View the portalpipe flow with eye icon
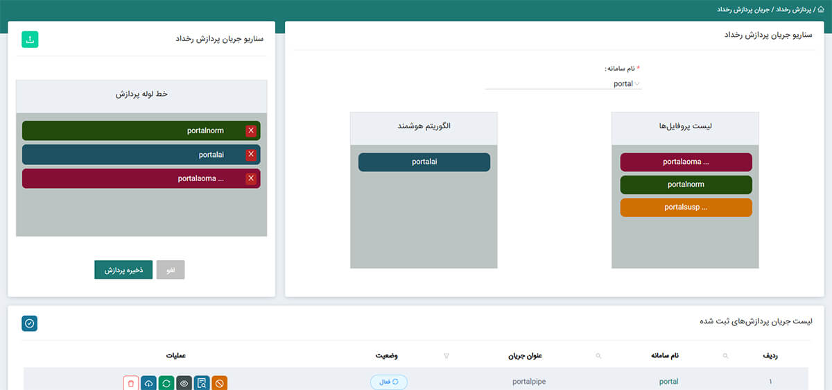Viewport: 832px width, 390px height. 184,383
